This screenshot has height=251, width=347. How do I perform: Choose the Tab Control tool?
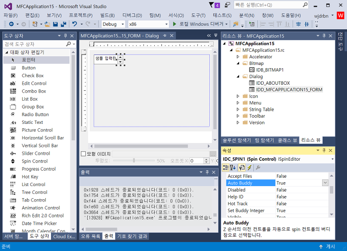(x=34, y=200)
